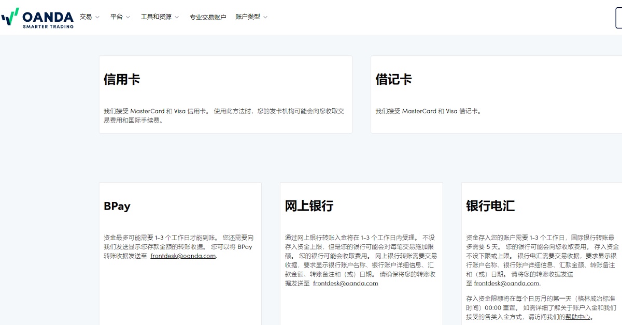Image resolution: width=622 pixels, height=325 pixels.
Task: Expand the chevron next to 工具和资源
Action: [x=177, y=17]
